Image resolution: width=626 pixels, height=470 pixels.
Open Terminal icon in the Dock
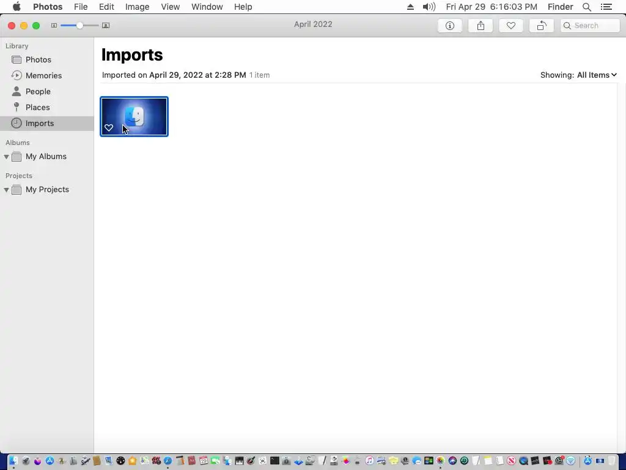tap(274, 461)
